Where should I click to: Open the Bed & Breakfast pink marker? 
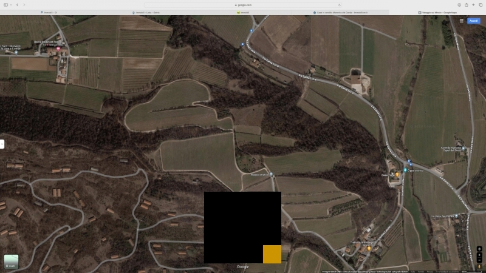coord(59,48)
